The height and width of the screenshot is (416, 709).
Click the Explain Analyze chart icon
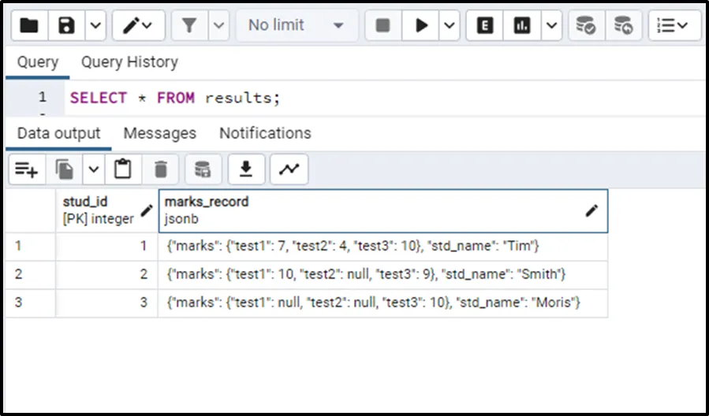click(x=522, y=25)
